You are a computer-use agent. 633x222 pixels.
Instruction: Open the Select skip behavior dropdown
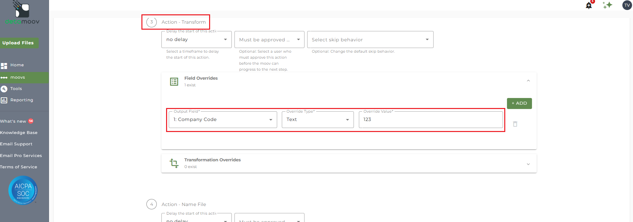[x=370, y=40]
